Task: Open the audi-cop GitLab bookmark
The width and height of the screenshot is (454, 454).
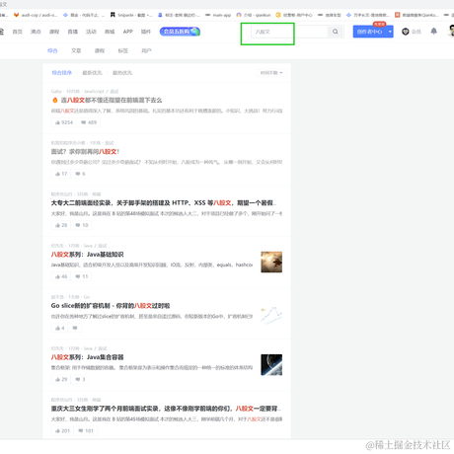Action: pyautogui.click(x=36, y=15)
